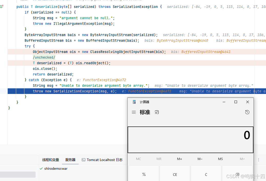Click the Calculator app icon in title bar
The width and height of the screenshot is (266, 181).
coord(134,102)
